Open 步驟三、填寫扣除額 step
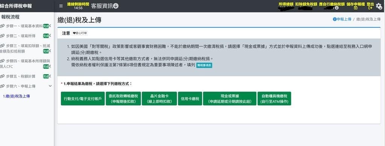Viewport: 385px width, 146px height. pyautogui.click(x=25, y=48)
